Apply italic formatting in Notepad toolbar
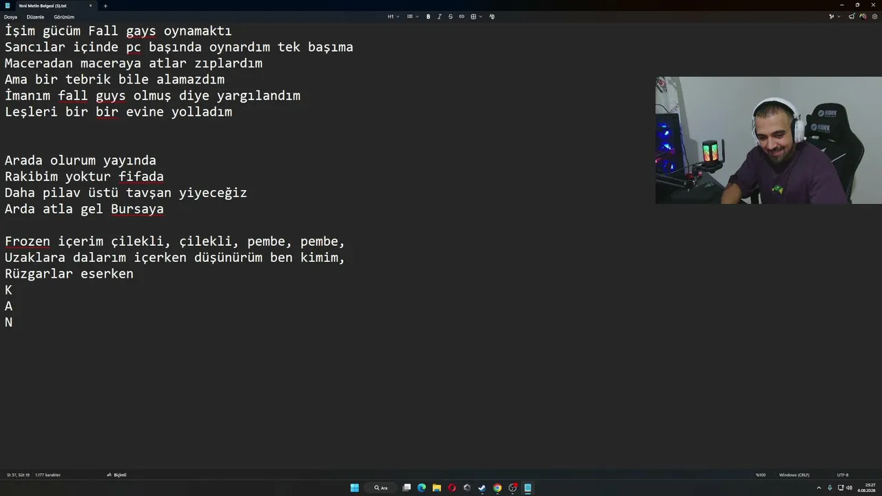 (439, 17)
